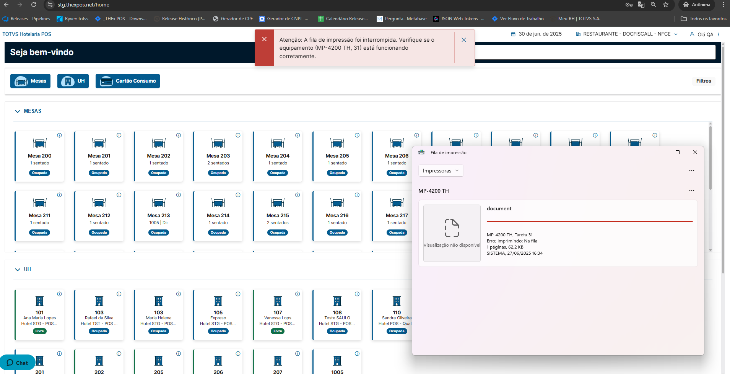Open info icon for room 101
Viewport: 730px width, 374px height.
[x=60, y=294]
